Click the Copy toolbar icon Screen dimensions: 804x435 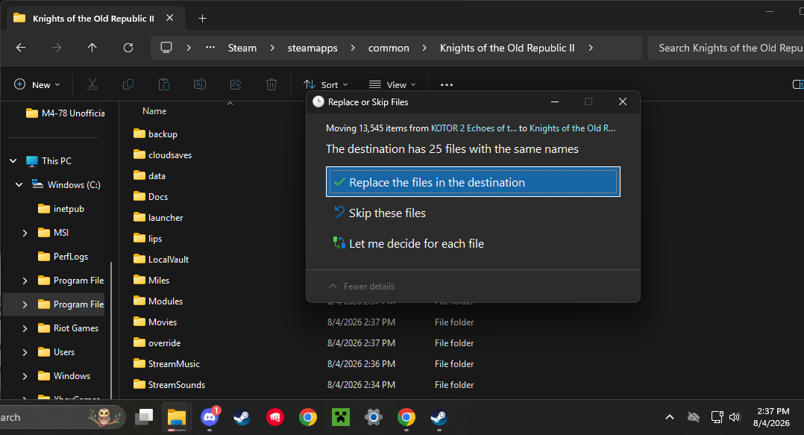pos(128,84)
